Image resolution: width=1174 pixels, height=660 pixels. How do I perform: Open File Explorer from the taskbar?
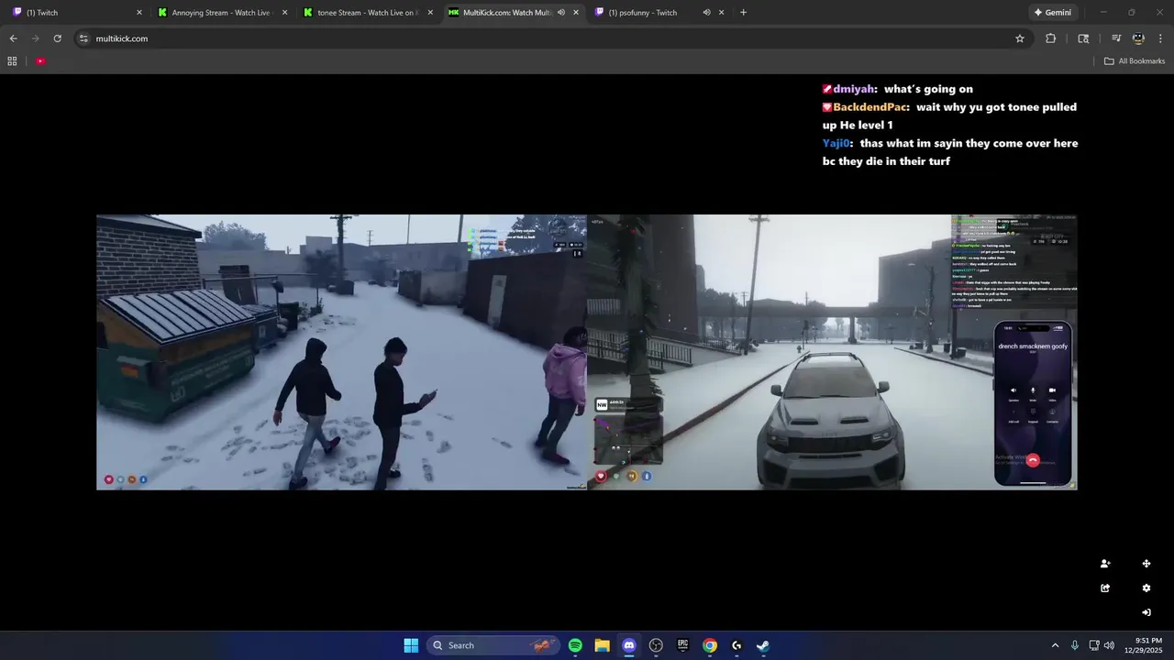click(x=602, y=645)
